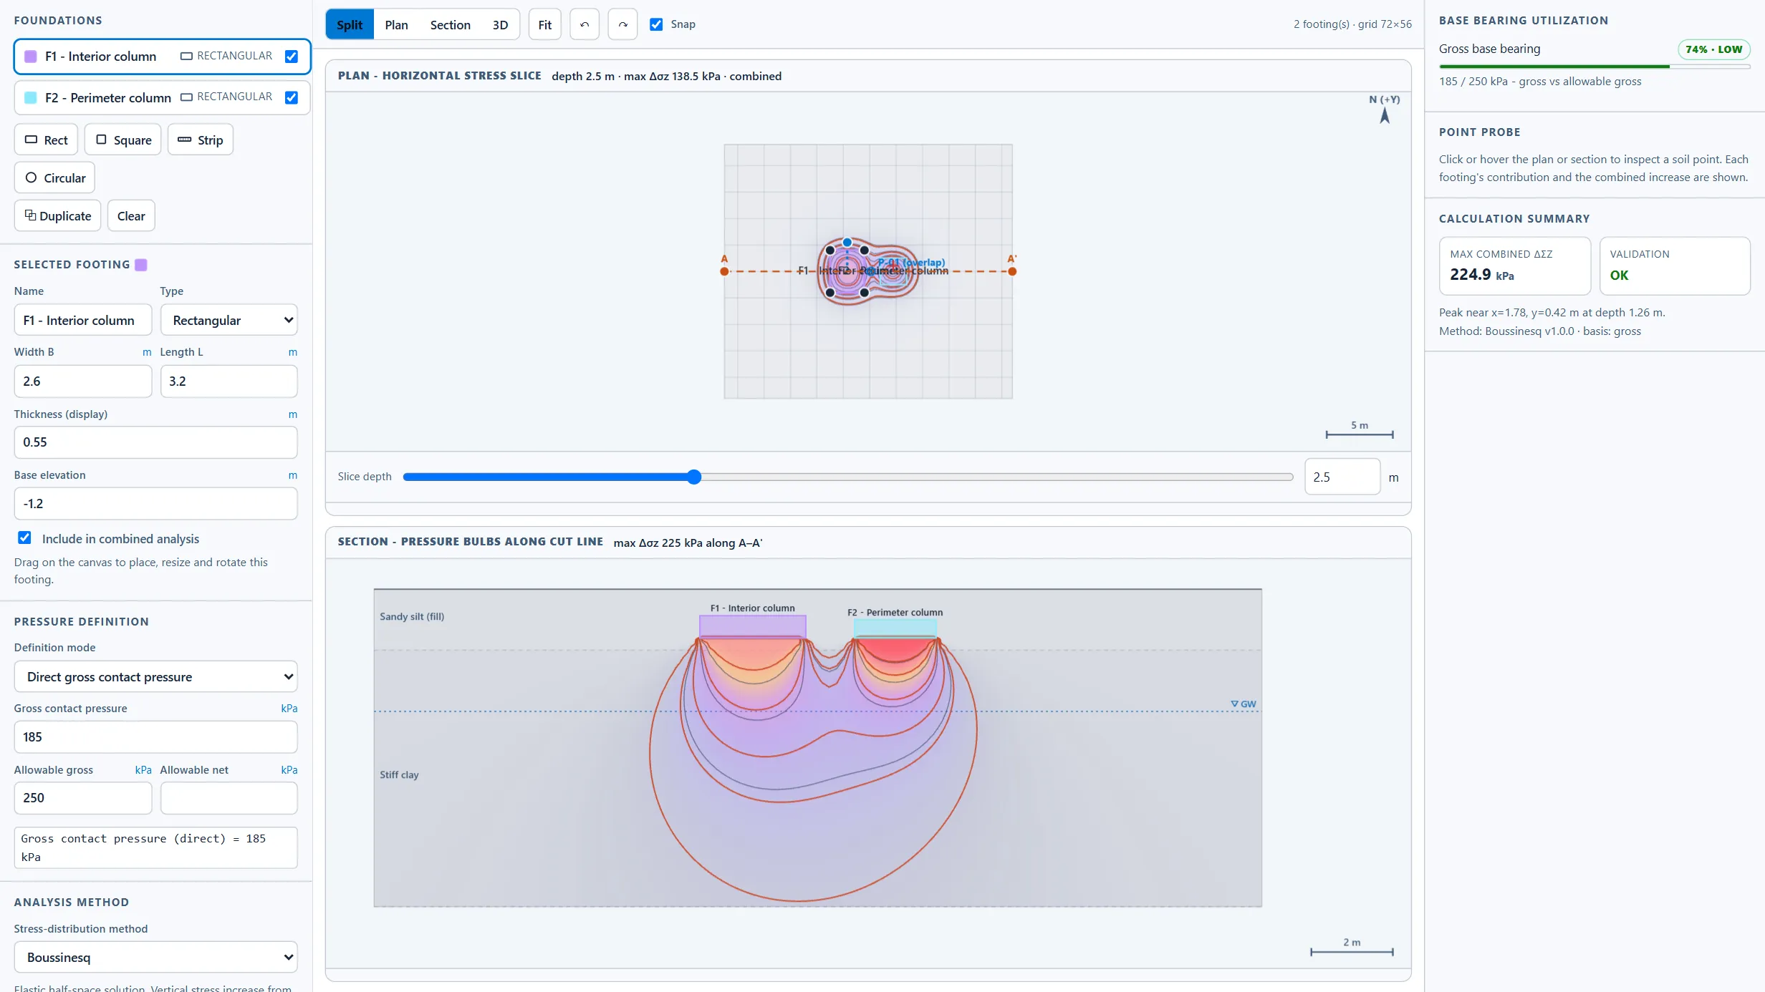Click the 2 m scale bar in section
This screenshot has width=1765, height=992.
[x=1352, y=947]
